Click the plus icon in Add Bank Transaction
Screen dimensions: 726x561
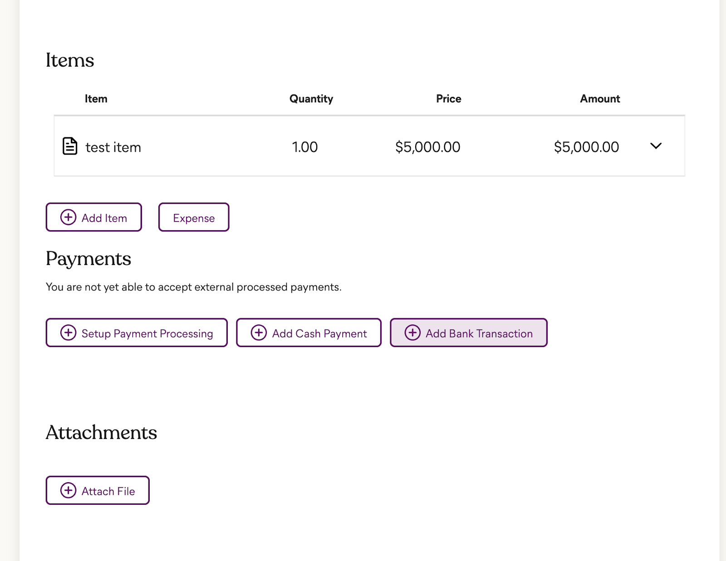coord(412,333)
